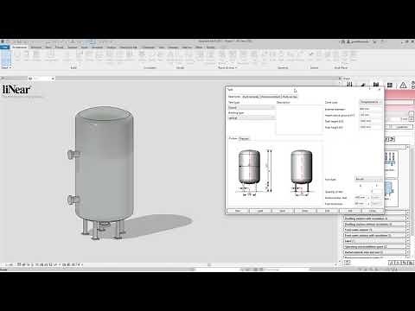
Task: Open the Foot type dropdown
Action: (x=368, y=179)
